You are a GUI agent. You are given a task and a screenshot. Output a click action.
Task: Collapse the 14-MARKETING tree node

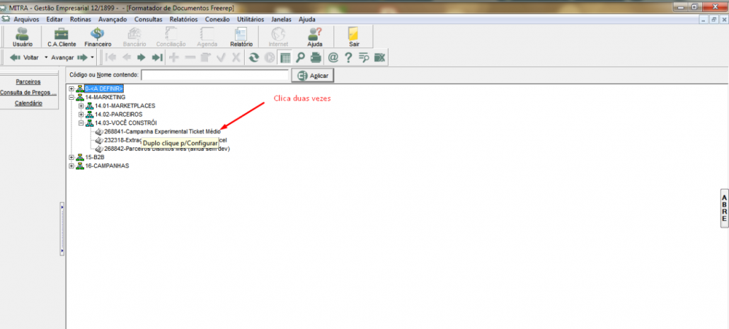point(71,97)
